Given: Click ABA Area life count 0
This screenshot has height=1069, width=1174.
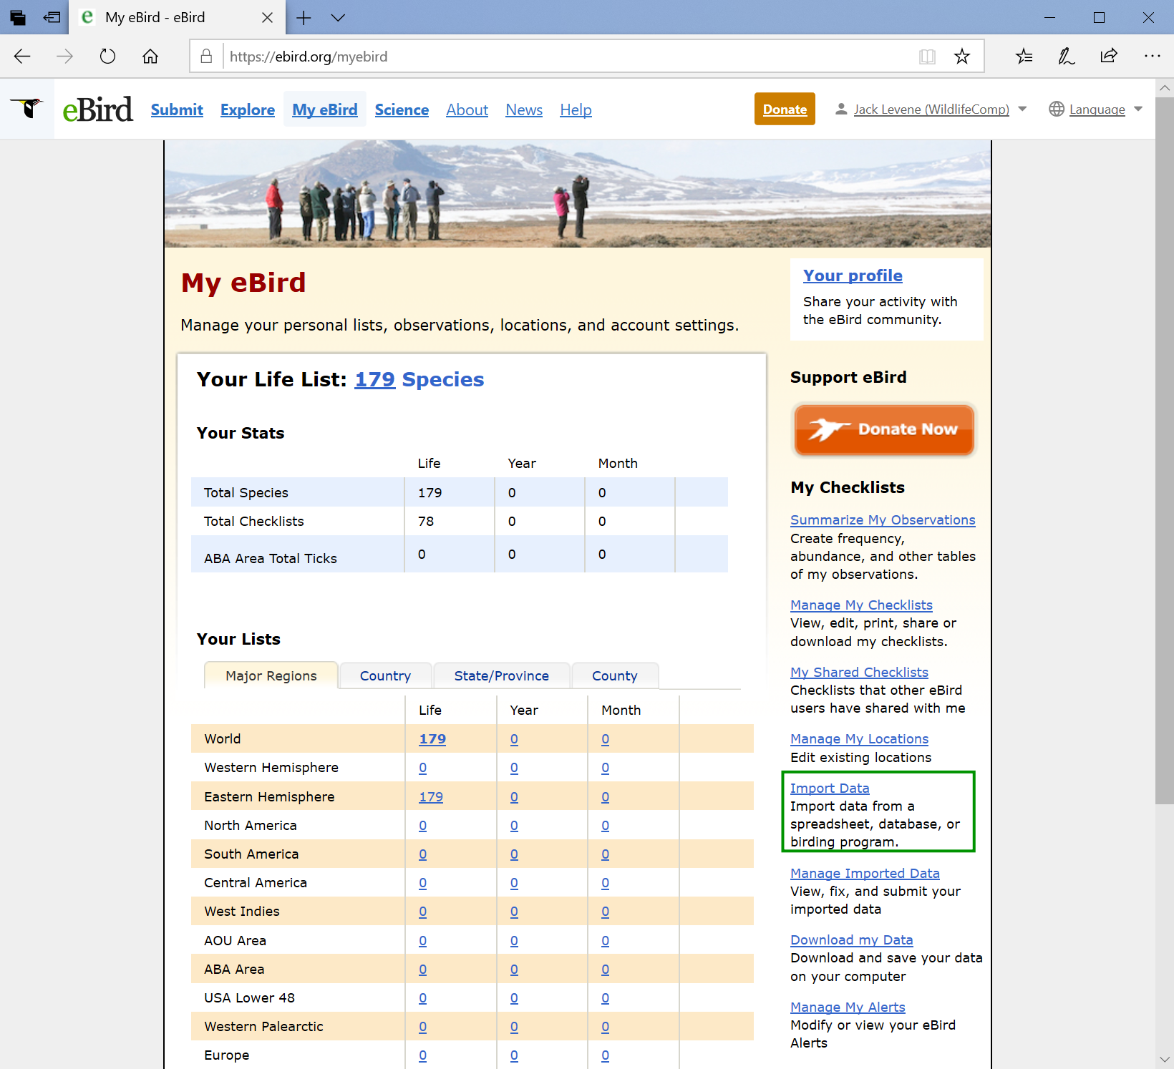Looking at the screenshot, I should pos(423,970).
